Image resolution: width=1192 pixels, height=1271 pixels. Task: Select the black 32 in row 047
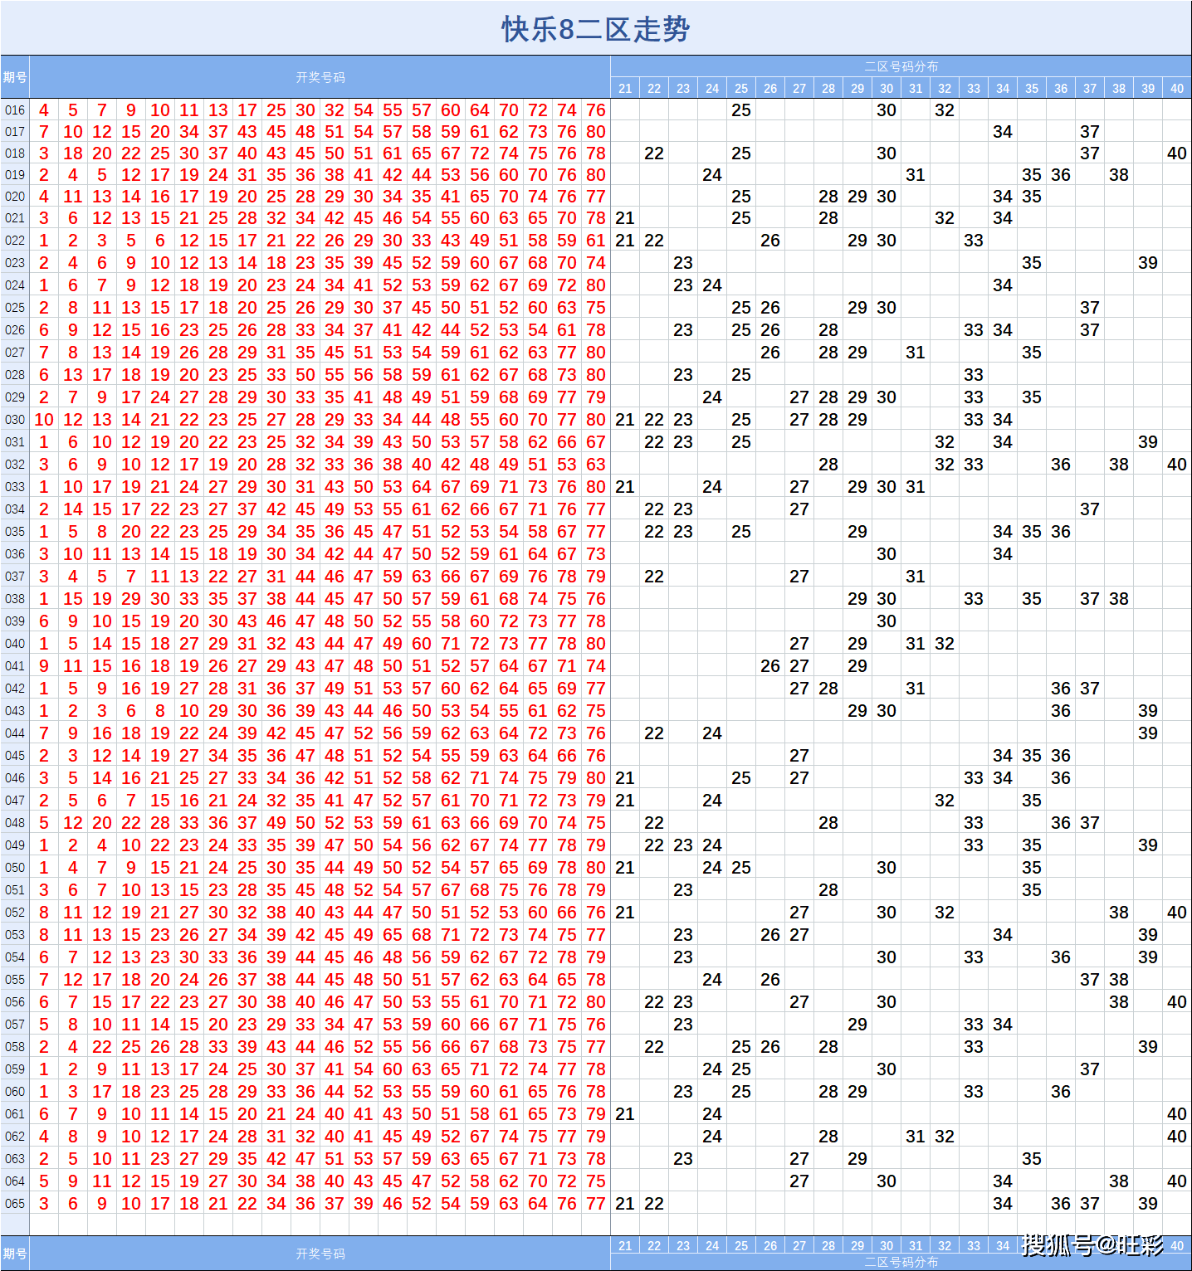pyautogui.click(x=945, y=801)
